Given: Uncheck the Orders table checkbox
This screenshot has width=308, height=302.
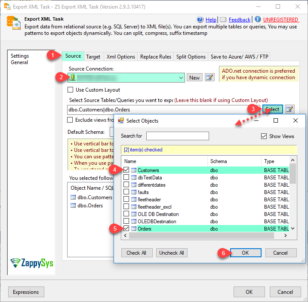Looking at the screenshot, I should 126,228.
